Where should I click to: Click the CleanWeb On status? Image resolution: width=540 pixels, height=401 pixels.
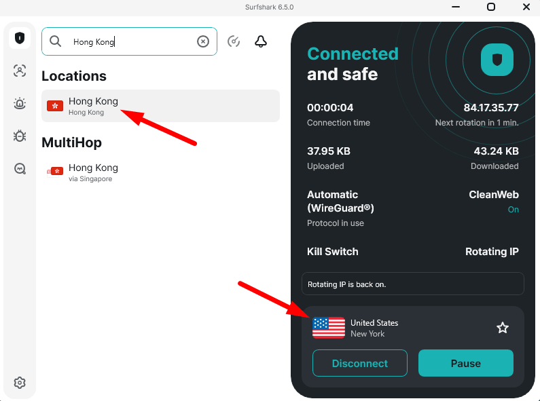(513, 210)
